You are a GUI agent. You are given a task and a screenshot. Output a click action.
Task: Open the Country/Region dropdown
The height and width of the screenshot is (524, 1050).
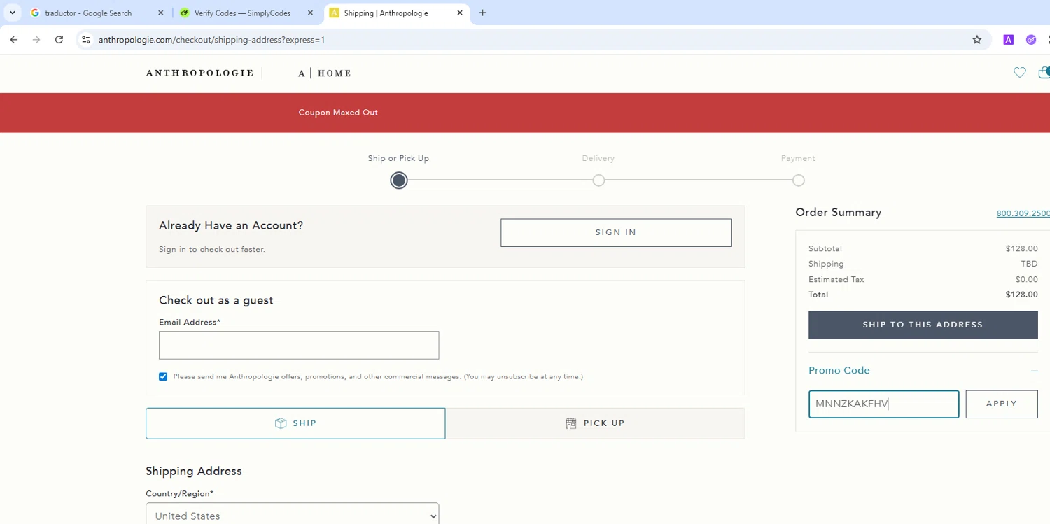click(x=293, y=516)
